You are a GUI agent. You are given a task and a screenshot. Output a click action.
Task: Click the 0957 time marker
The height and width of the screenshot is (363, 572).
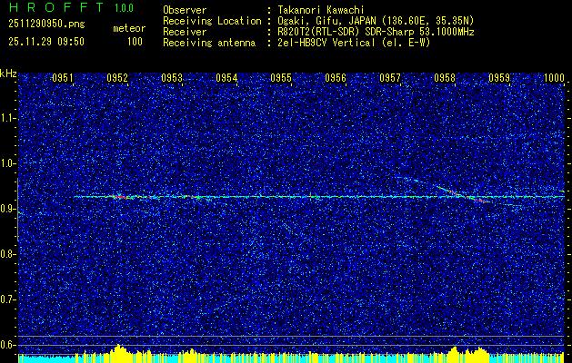click(389, 78)
